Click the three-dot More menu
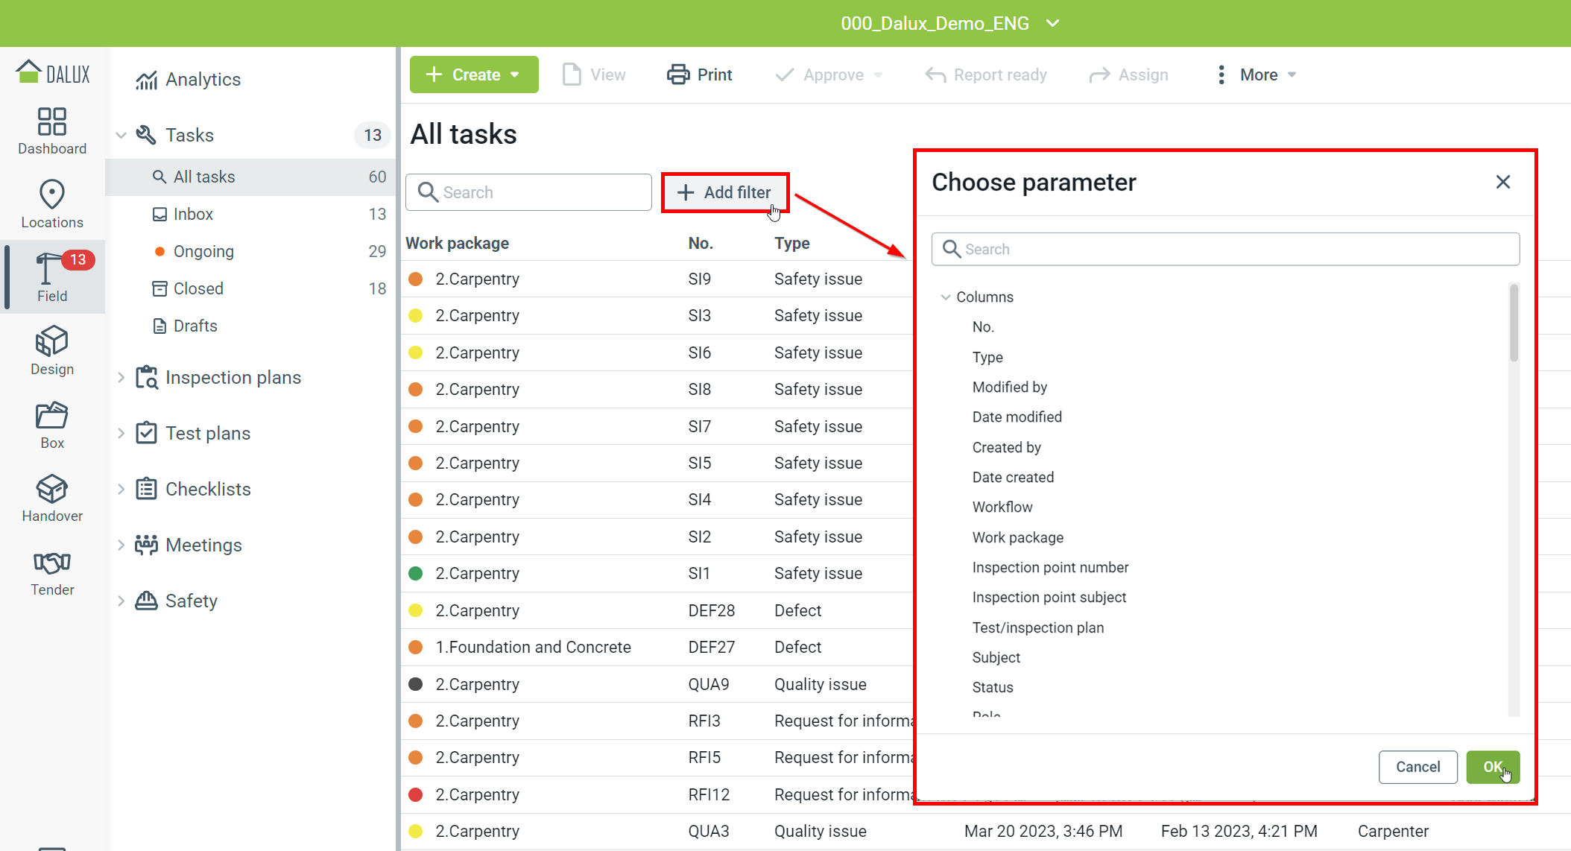Image resolution: width=1571 pixels, height=851 pixels. (1221, 75)
